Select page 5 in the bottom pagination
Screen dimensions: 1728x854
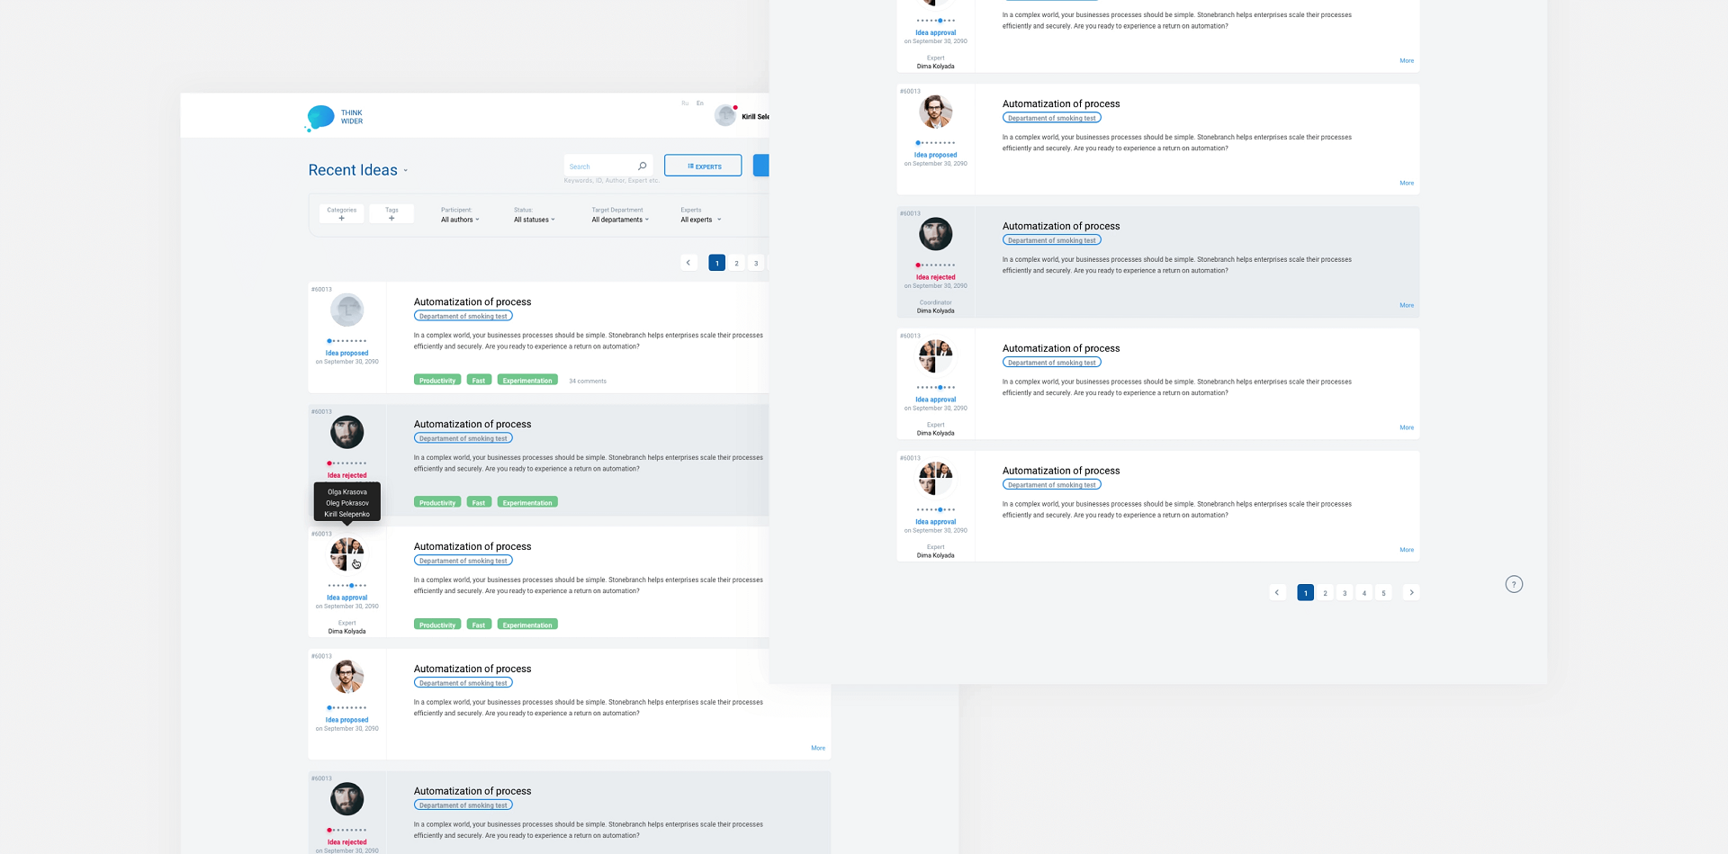pyautogui.click(x=1384, y=593)
